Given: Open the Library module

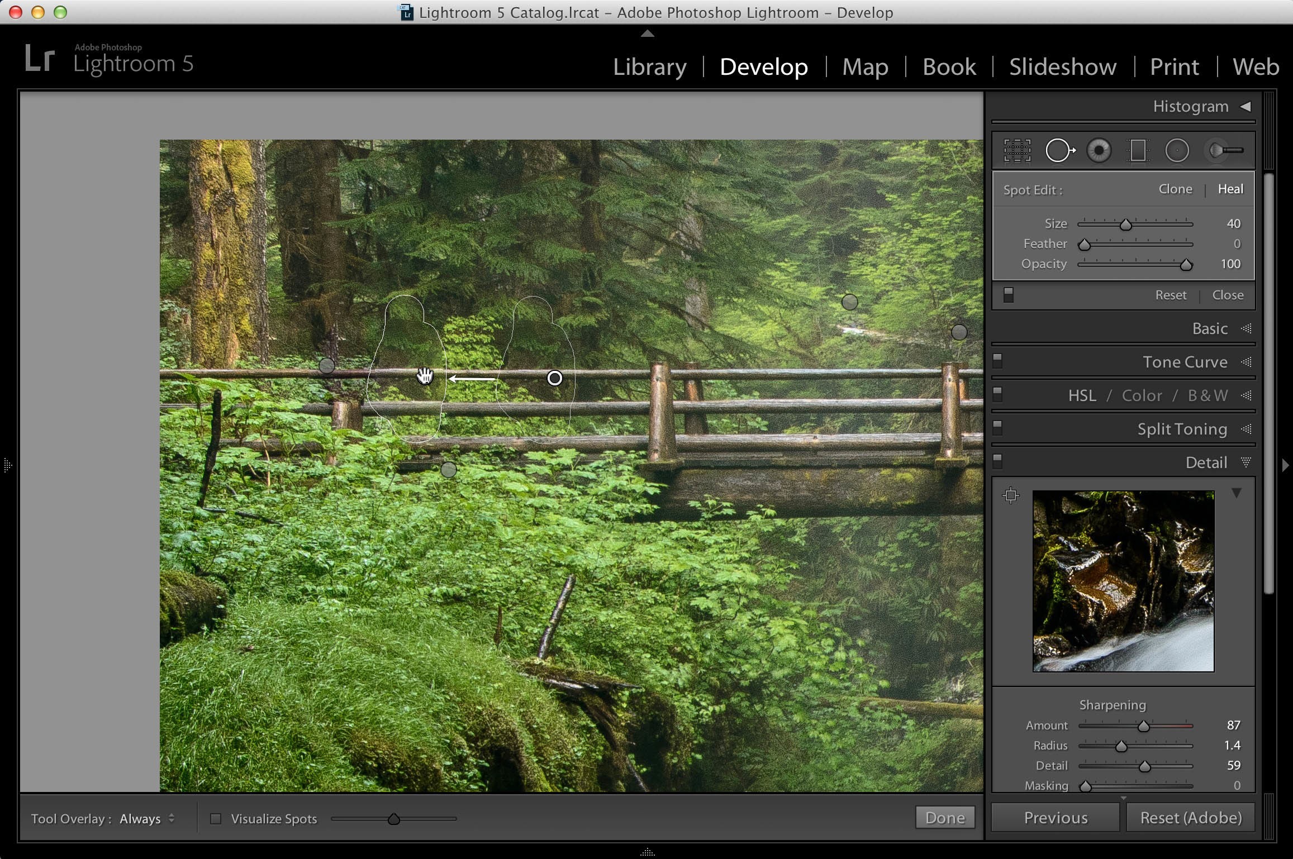Looking at the screenshot, I should (x=650, y=67).
